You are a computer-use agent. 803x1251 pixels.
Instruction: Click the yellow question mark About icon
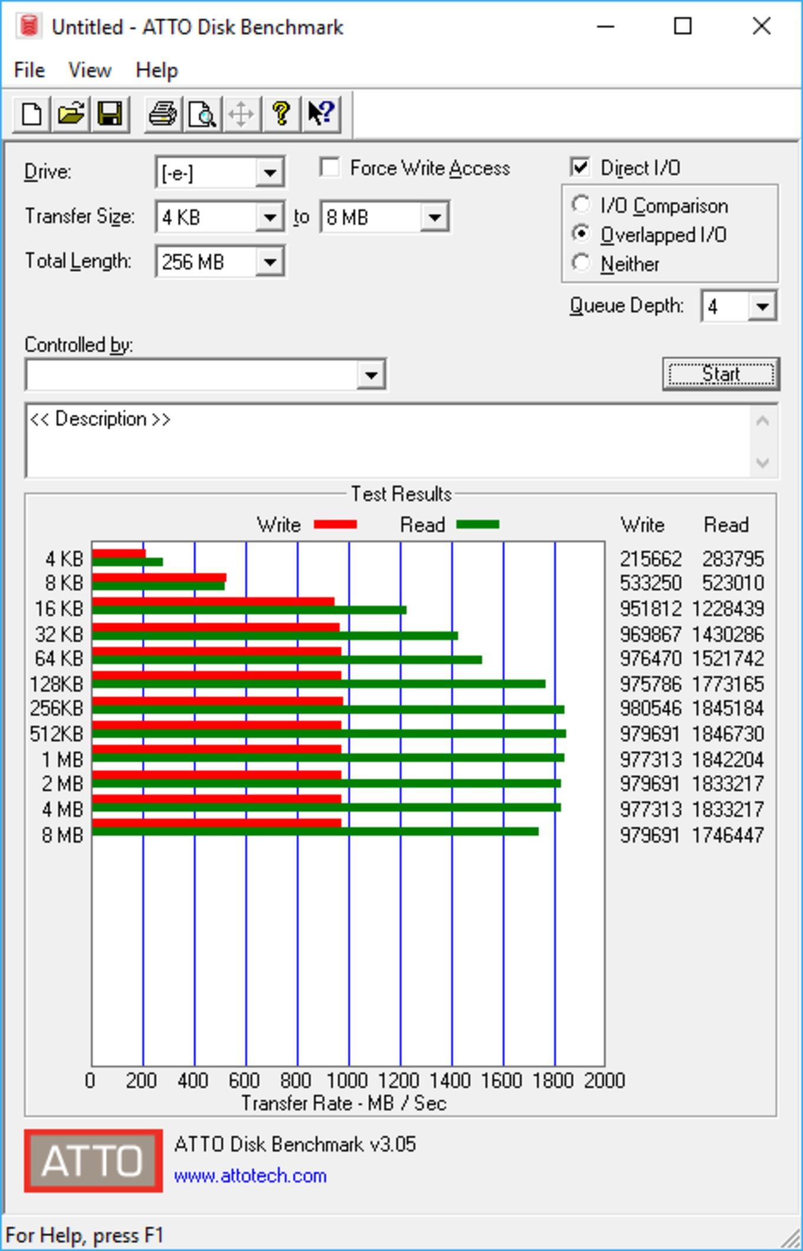pos(281,113)
